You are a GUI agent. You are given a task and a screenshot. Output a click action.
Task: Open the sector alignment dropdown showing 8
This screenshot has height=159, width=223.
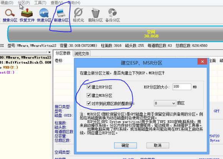[165, 103]
